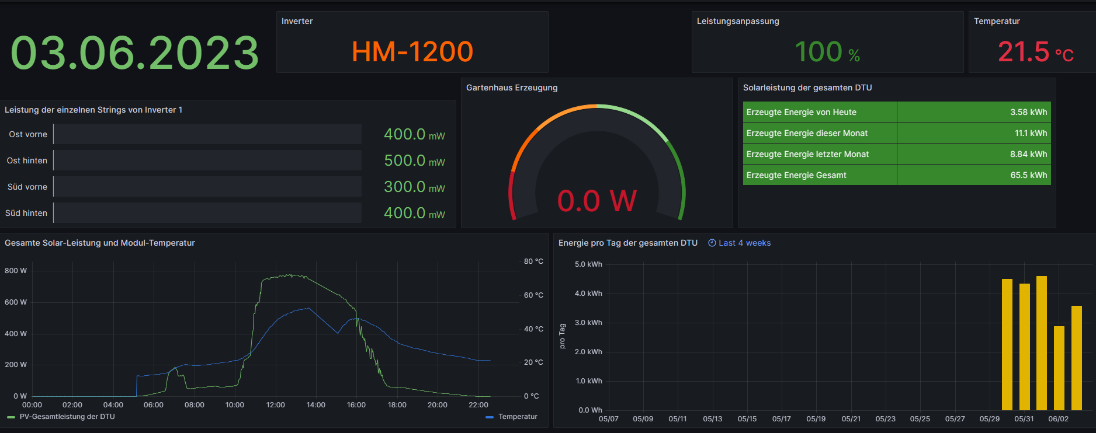Click the Last 4 weeks time override link
1096x433 pixels.
point(744,243)
